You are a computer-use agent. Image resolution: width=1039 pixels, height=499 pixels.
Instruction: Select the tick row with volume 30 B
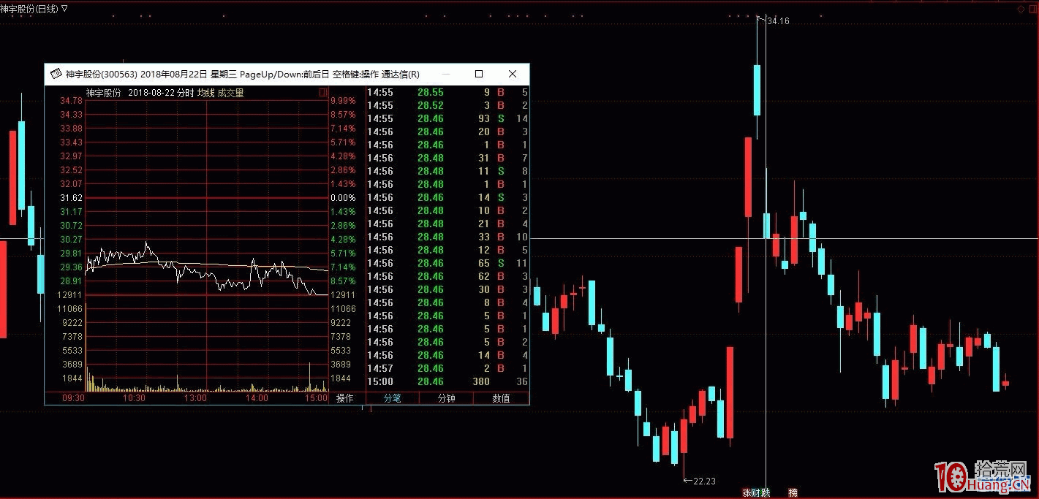pos(447,290)
